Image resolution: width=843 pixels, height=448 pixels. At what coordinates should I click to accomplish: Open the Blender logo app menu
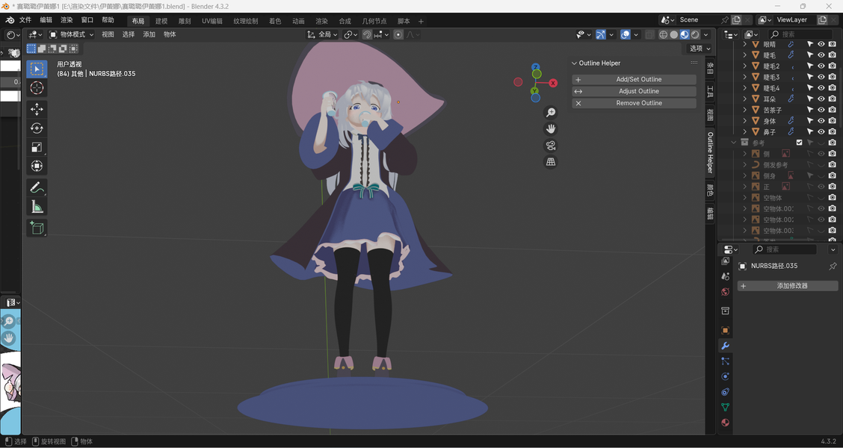click(10, 20)
